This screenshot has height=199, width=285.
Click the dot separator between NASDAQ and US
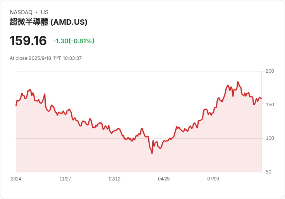click(37, 12)
